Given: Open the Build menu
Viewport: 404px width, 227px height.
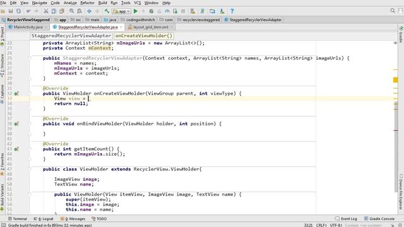Looking at the screenshot, I should coord(102,3).
